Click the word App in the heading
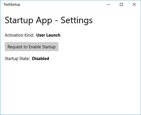This screenshot has width=141, height=115. tap(44, 20)
